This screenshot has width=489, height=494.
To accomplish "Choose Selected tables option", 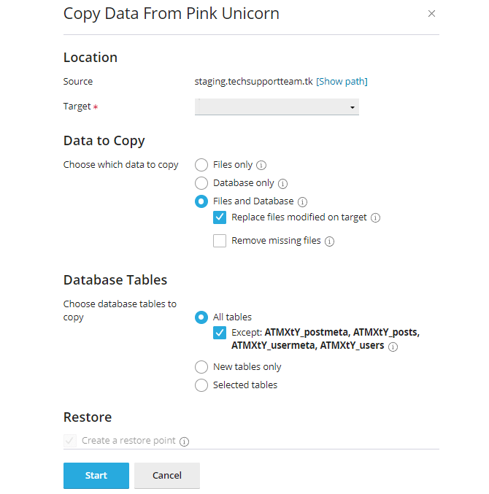I will [201, 385].
